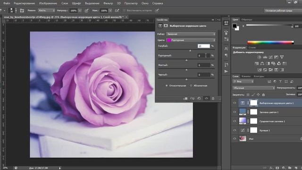Open the collapsed Actions panel icon
Image resolution: width=302 pixels, height=170 pixels.
pos(226,71)
